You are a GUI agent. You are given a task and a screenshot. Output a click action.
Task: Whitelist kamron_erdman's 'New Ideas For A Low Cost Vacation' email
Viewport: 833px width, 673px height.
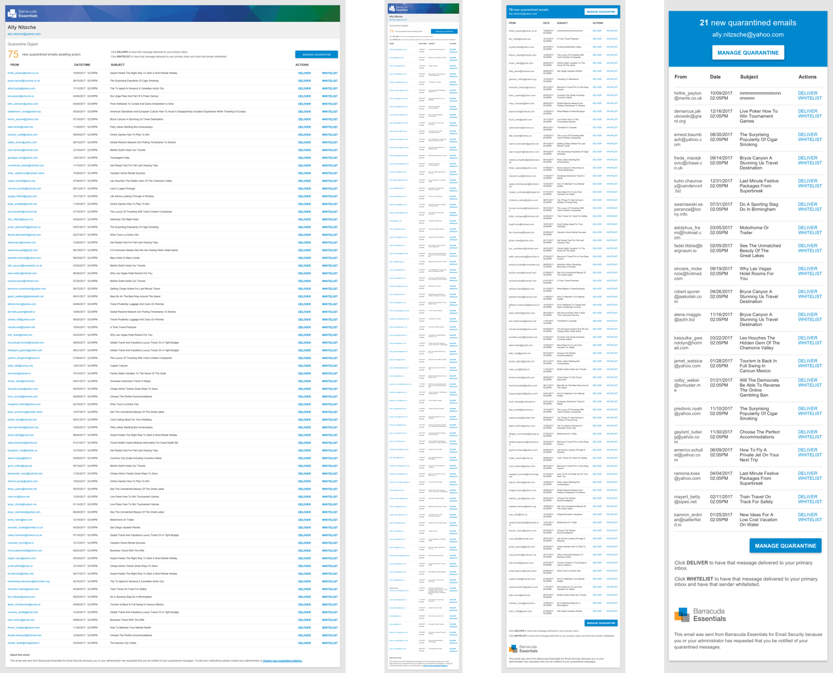point(809,520)
